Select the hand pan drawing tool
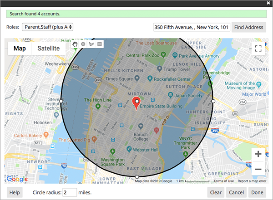This screenshot has width=273, height=200. (x=75, y=44)
